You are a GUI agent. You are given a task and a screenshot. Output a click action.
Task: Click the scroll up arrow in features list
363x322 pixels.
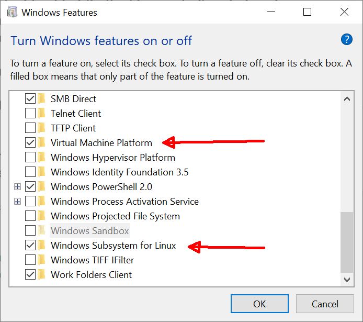tap(347, 99)
